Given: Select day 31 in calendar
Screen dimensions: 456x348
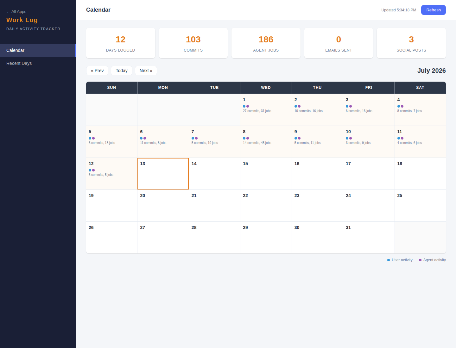Looking at the screenshot, I should pyautogui.click(x=369, y=238).
